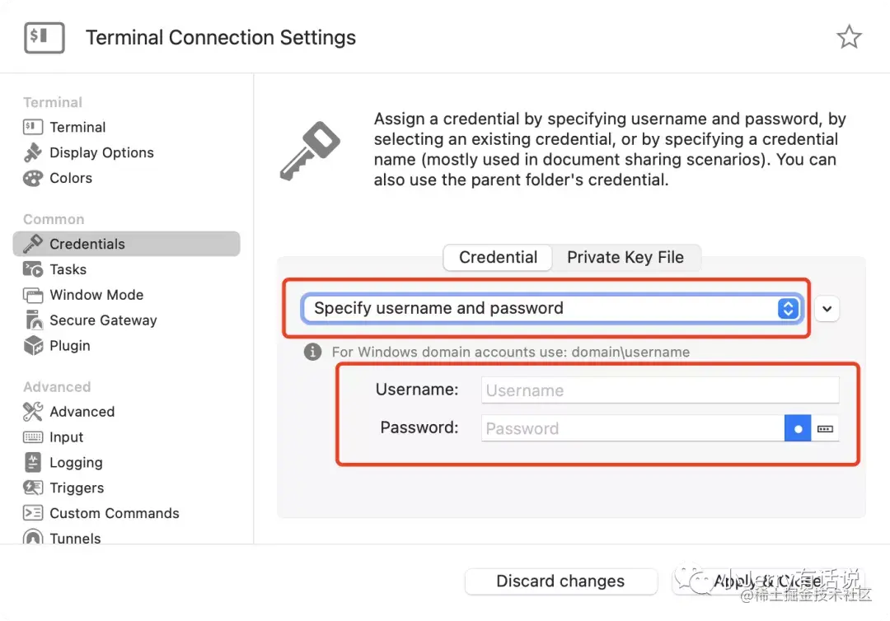Open Terminal settings via its sidebar icon
Viewport: 890px width, 621px height.
tap(33, 127)
